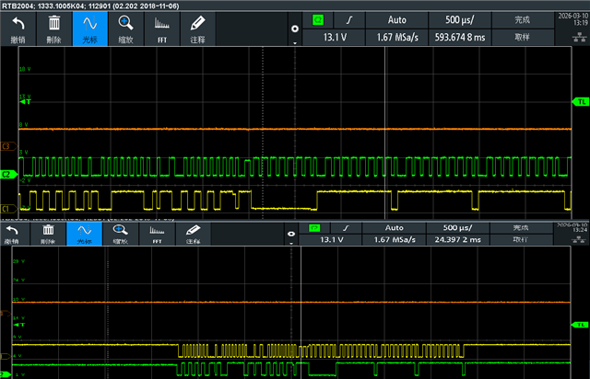Click the 完成 status button in the top bar
This screenshot has height=379, width=590.
(x=523, y=19)
